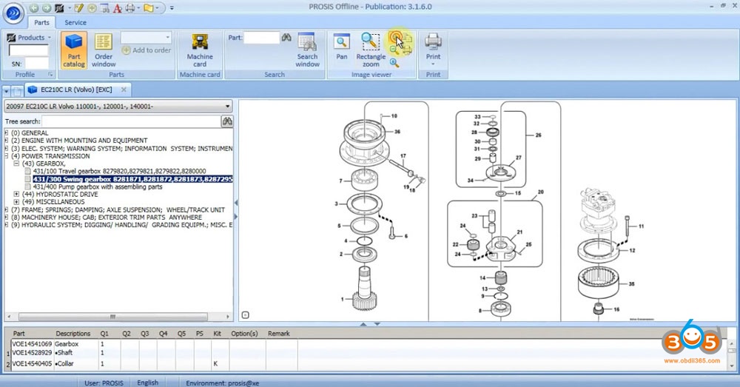Open the Print dropdown

(433, 64)
